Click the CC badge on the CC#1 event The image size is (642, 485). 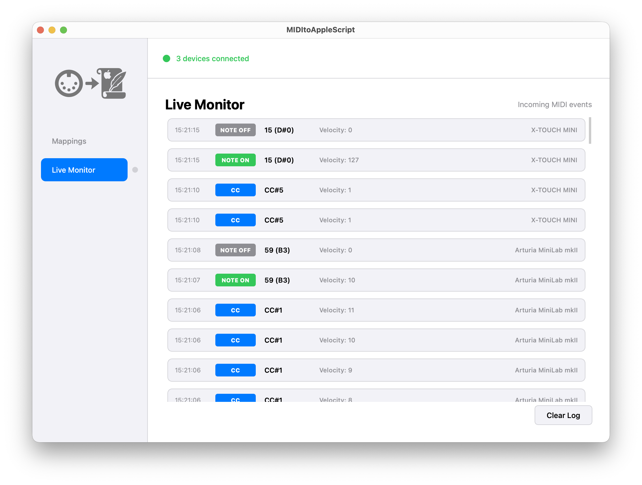[235, 310]
